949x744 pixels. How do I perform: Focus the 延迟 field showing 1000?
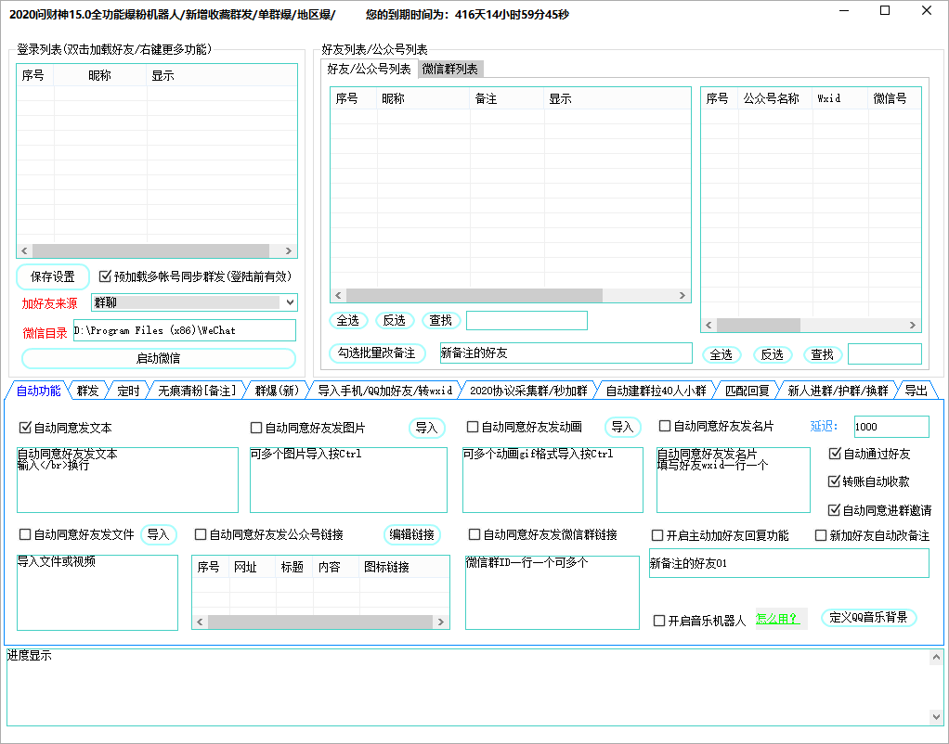[890, 427]
